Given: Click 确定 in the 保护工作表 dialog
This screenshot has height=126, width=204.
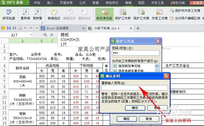Looking at the screenshot, I should point(127,119).
